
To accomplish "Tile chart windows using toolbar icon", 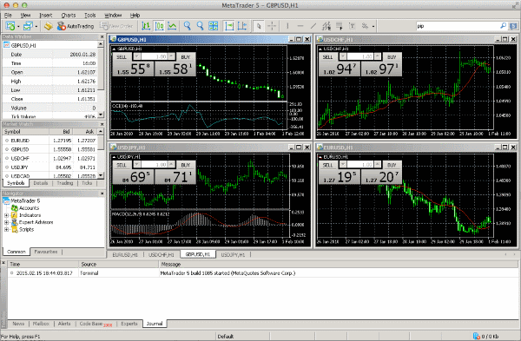I will pos(213,26).
